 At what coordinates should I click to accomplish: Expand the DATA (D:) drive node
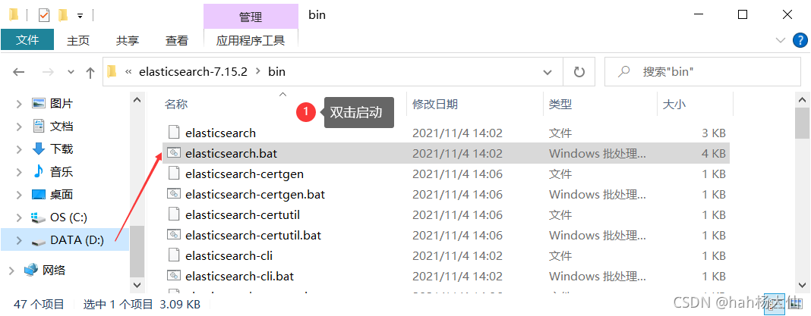pyautogui.click(x=19, y=240)
